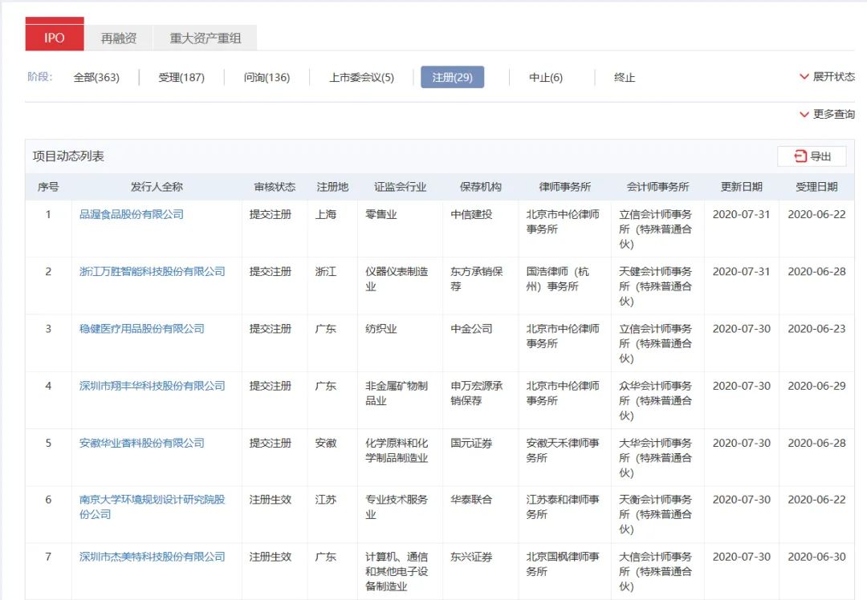The width and height of the screenshot is (867, 600).
Task: Expand the 展开状态 status chevron
Action: click(804, 77)
